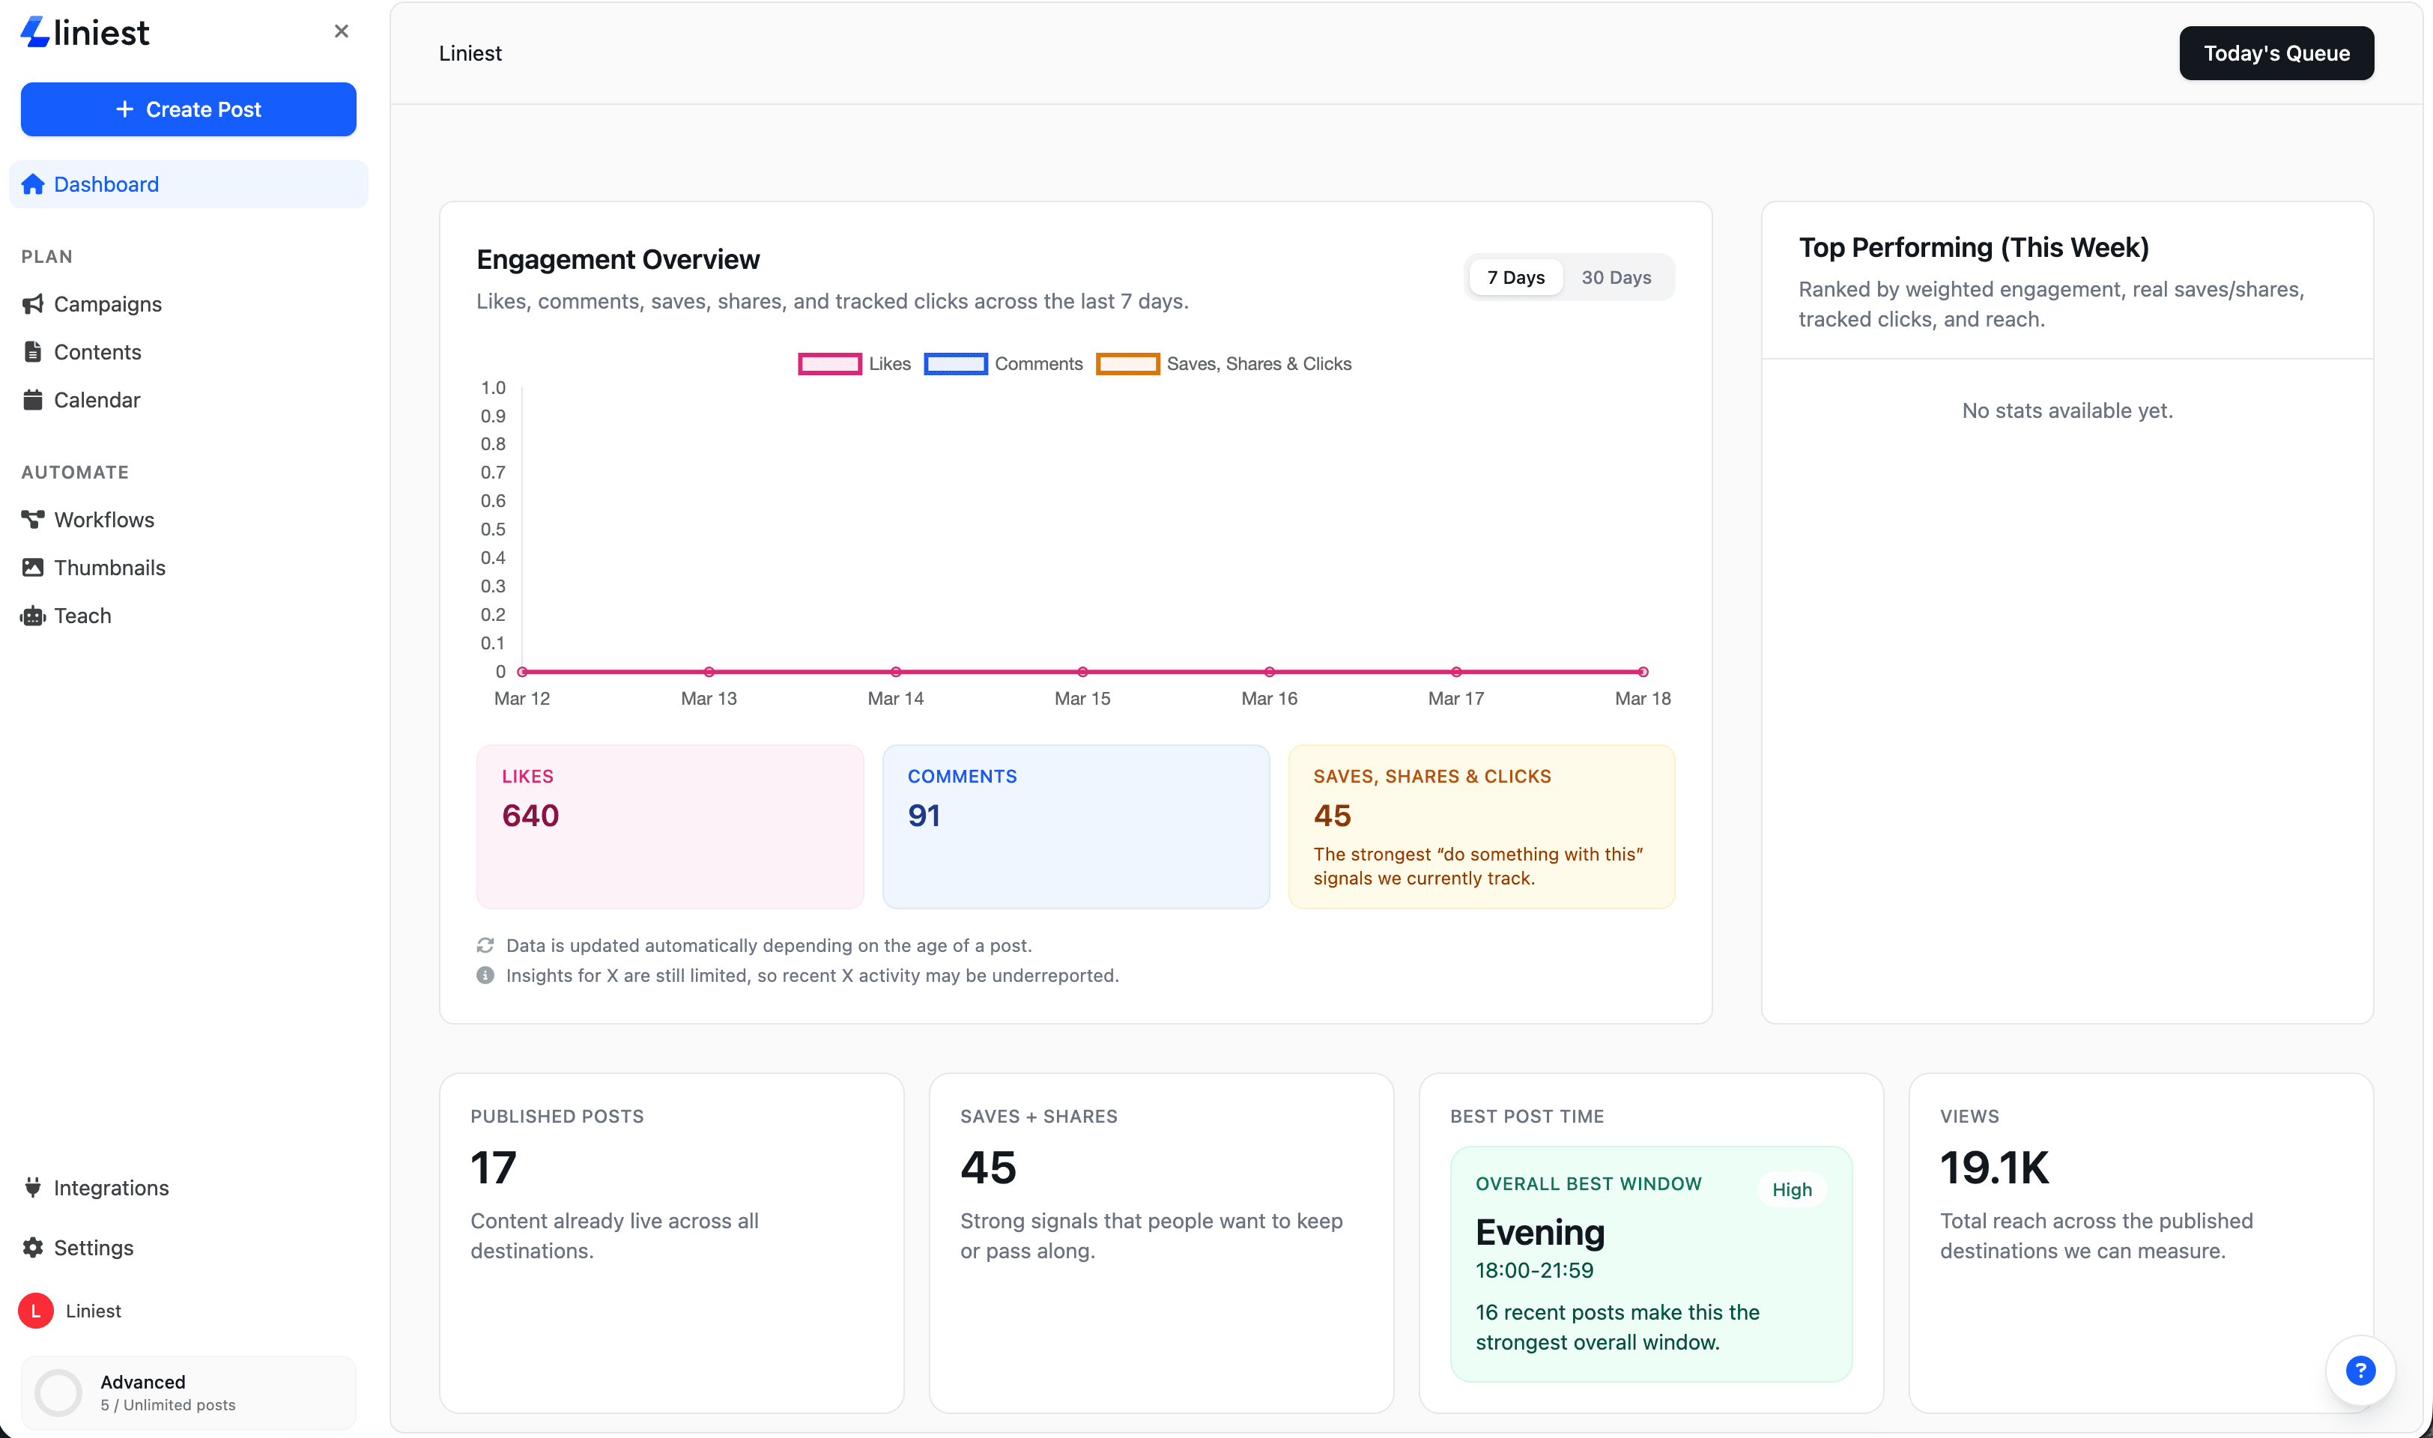Click the Create Post button
Screen dimensions: 2433x1438
[x=188, y=109]
